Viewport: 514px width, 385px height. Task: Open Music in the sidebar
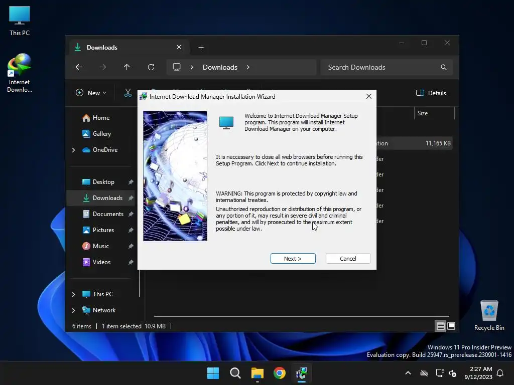95,246
